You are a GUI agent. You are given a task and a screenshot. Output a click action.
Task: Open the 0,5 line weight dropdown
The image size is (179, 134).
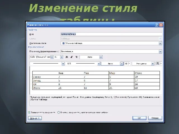[99, 64]
